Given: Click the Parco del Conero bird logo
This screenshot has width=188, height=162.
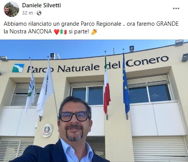Looking at the screenshot, I should [18, 68].
